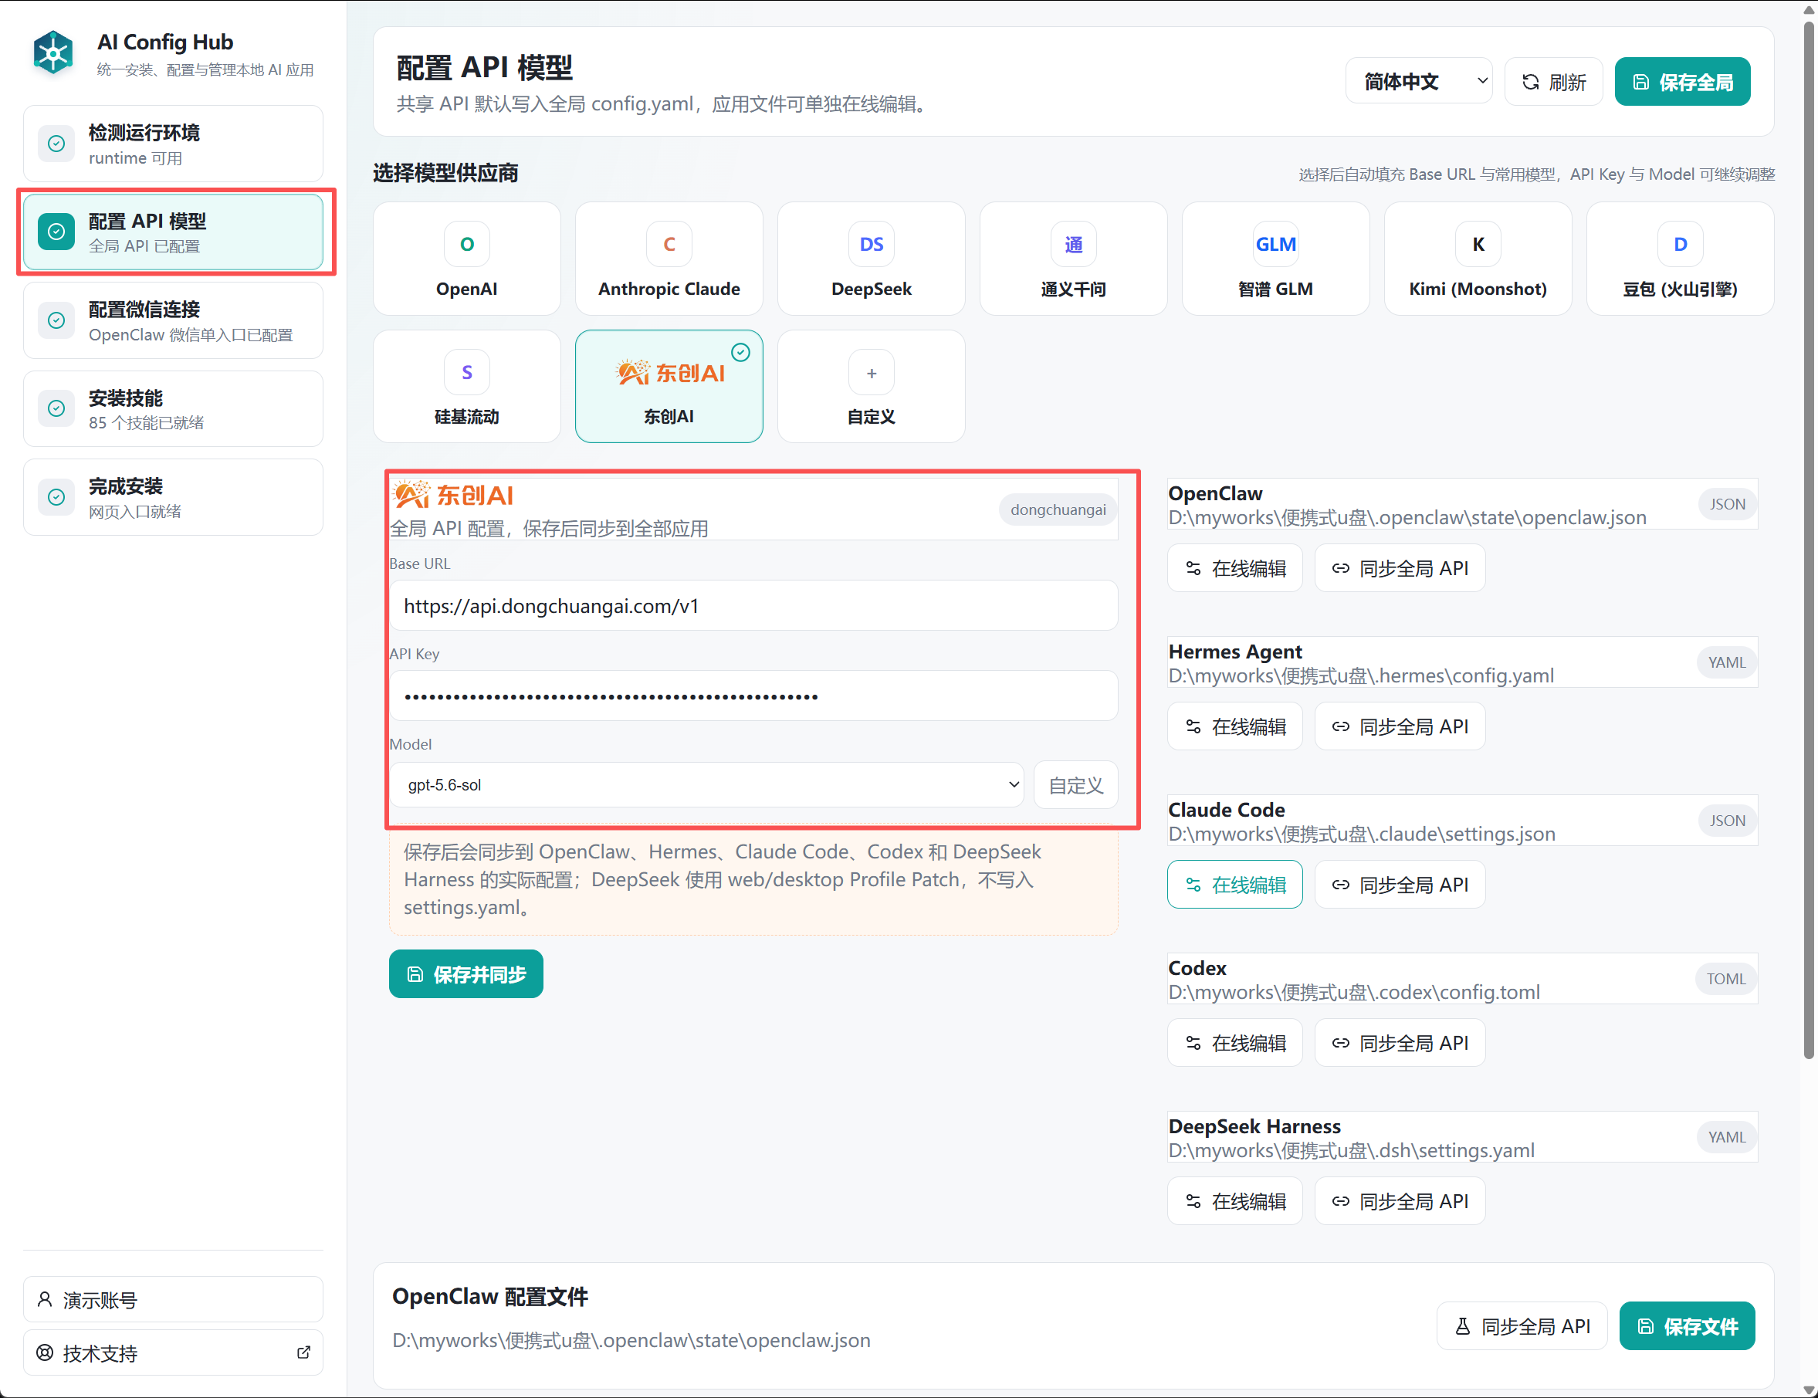The width and height of the screenshot is (1818, 1398).
Task: Click the check icon beside 配置微信连接
Action: 56,320
